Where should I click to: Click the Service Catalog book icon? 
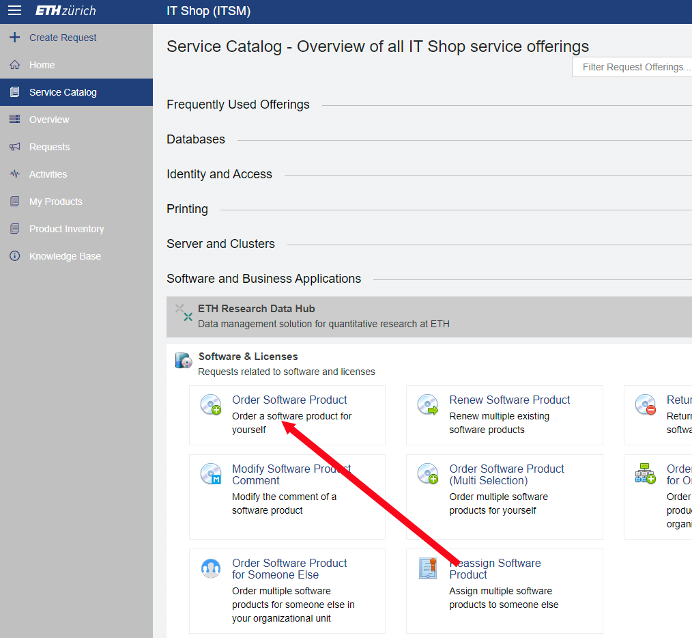tap(14, 92)
